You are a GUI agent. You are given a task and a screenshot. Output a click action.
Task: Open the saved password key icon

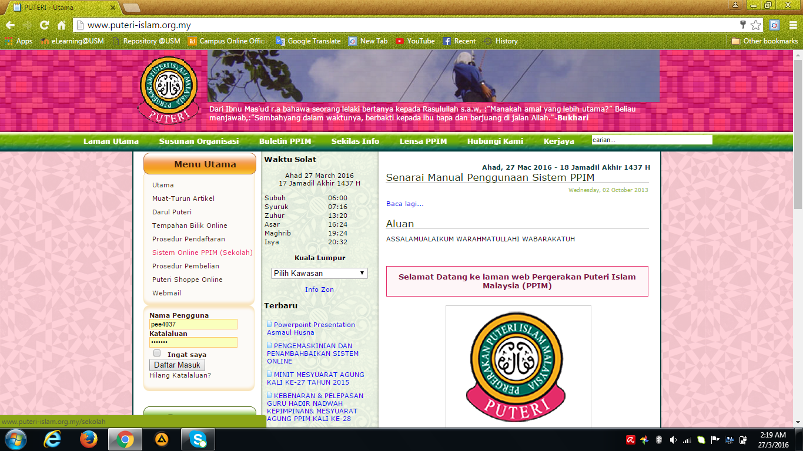tap(743, 25)
